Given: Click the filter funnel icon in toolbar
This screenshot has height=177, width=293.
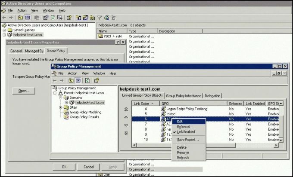Looking at the screenshot, I should (99, 18).
